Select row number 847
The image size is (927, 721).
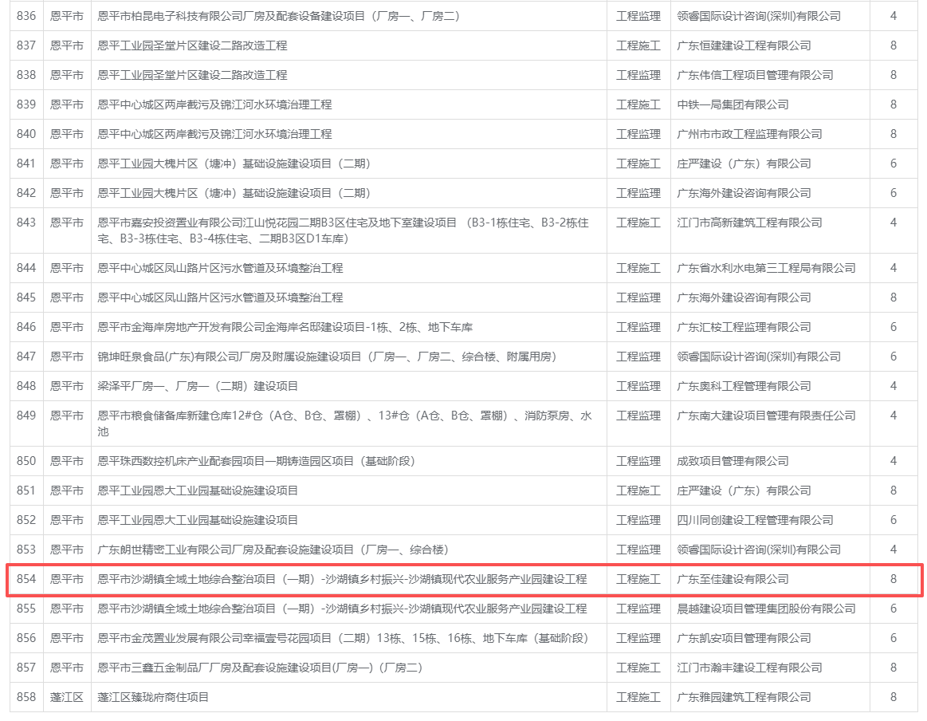pyautogui.click(x=26, y=357)
